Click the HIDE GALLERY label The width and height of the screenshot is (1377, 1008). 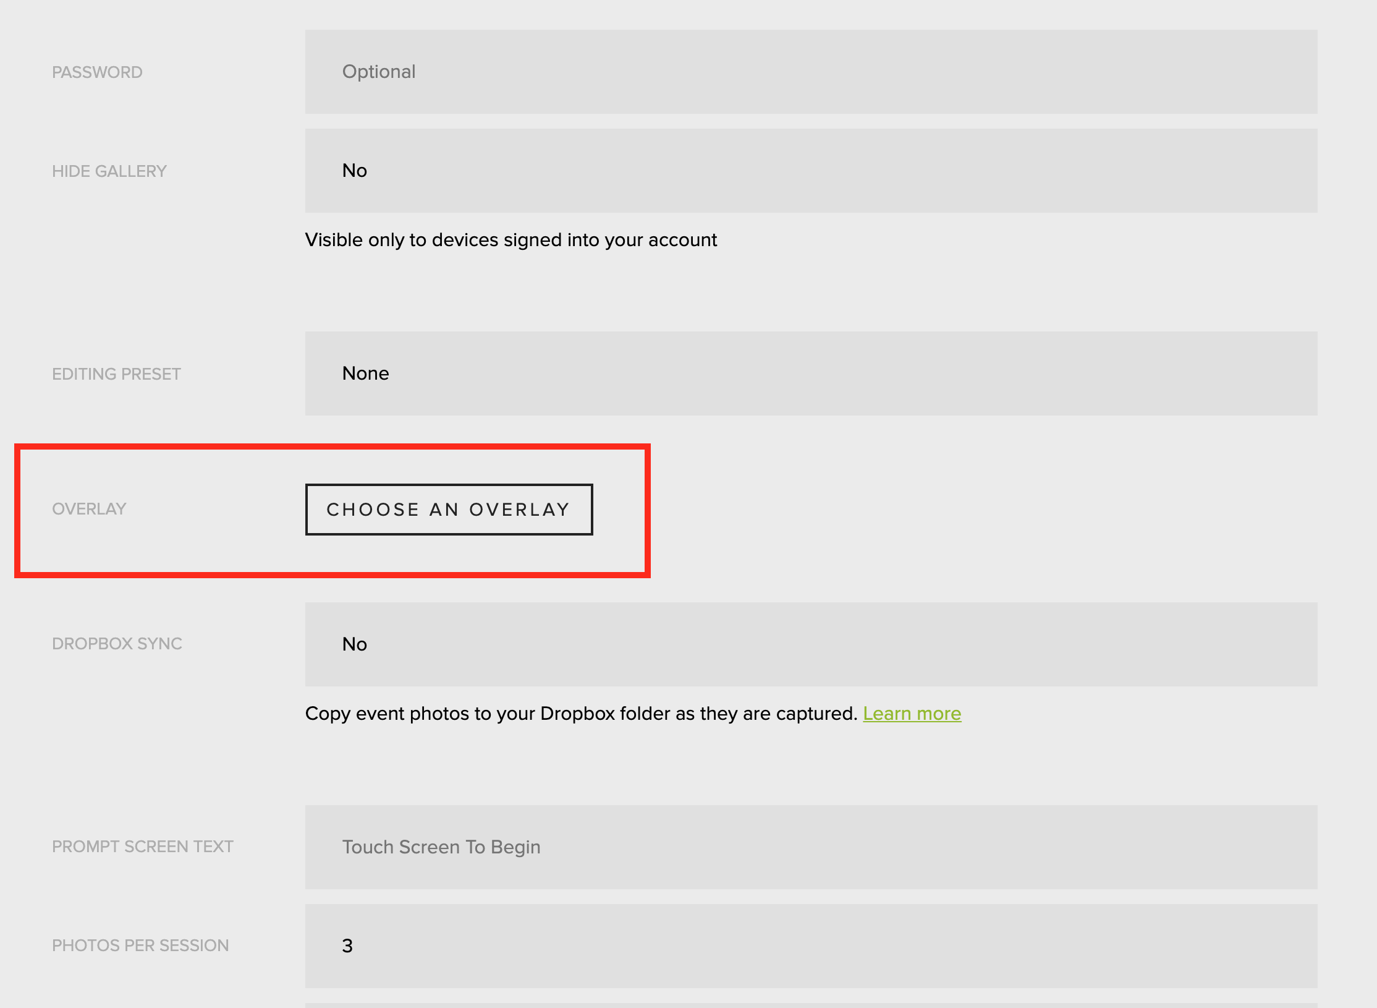point(109,171)
